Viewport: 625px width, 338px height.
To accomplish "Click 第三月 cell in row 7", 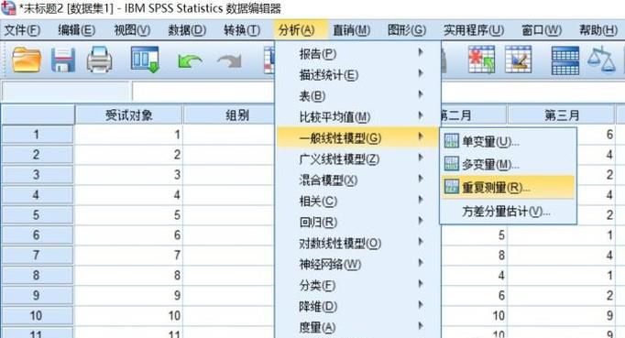I will (x=561, y=255).
